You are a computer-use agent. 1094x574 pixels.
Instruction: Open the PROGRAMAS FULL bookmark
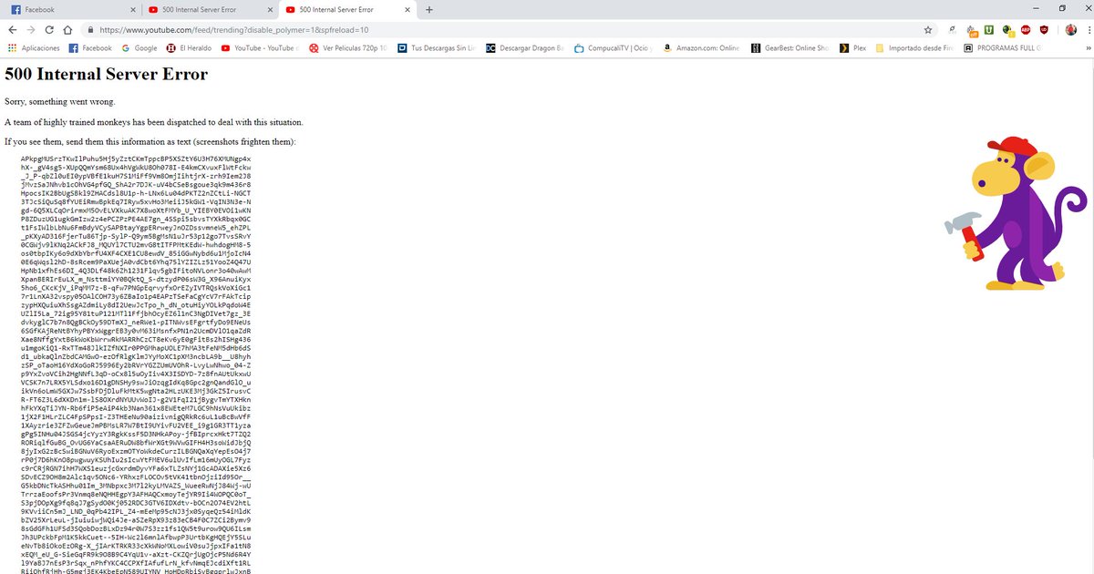coord(1004,48)
